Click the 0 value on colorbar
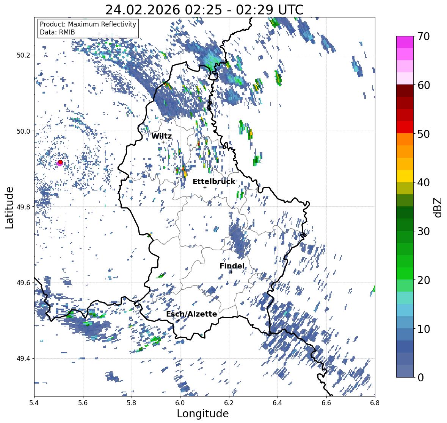447x423 pixels. (x=420, y=378)
